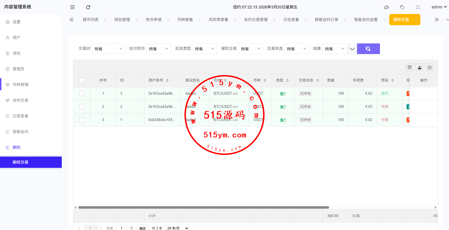Select the checkbox for row 1
This screenshot has height=230, width=449.
(x=82, y=94)
